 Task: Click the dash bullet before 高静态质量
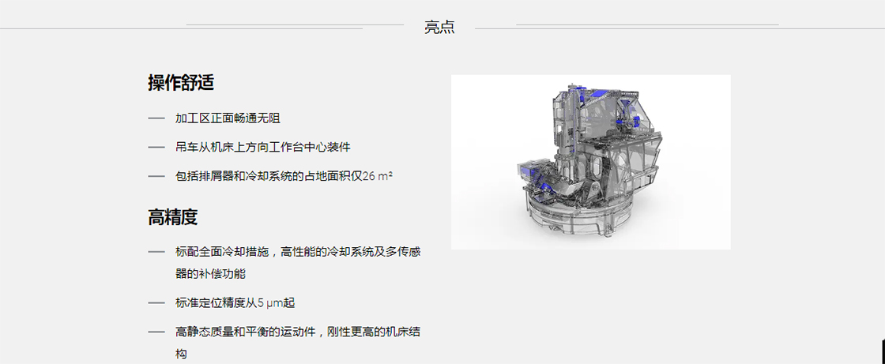[x=156, y=332]
